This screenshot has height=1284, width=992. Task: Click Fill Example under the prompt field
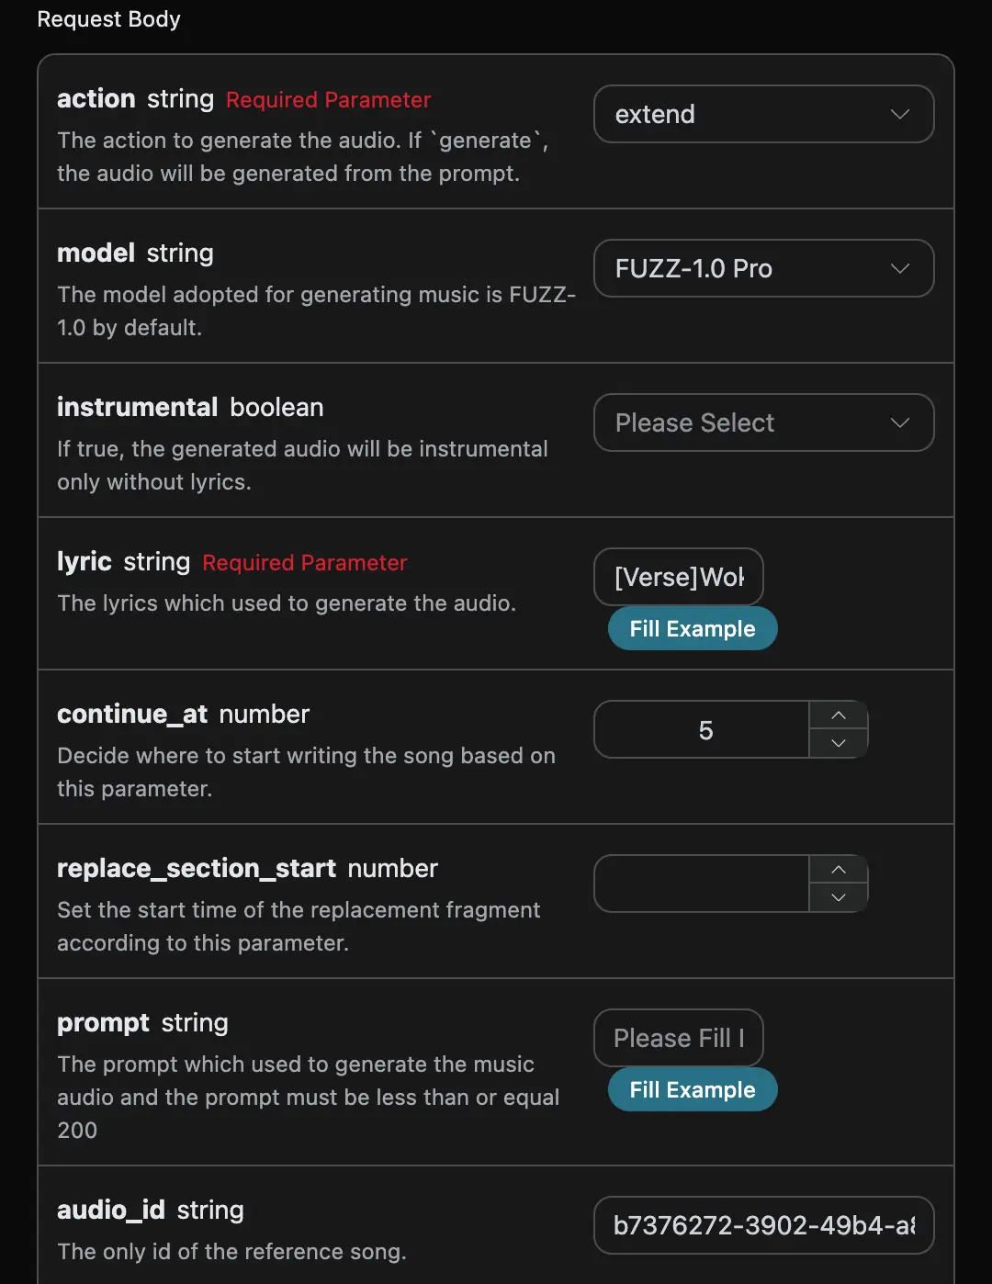pos(693,1089)
